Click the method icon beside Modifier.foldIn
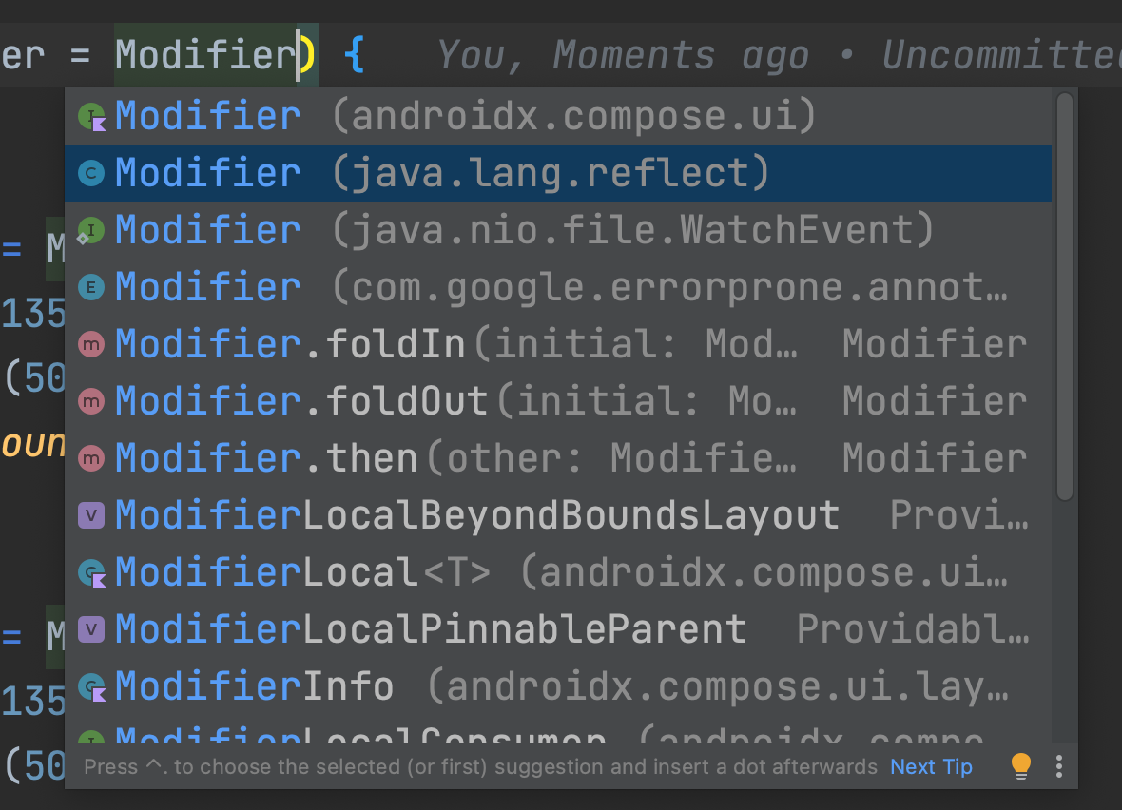1122x810 pixels. 91,344
